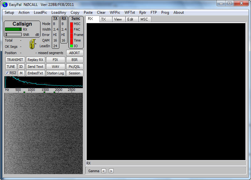Click the EasyPal globe icon in title bar
The height and width of the screenshot is (180, 251).
click(x=5, y=4)
